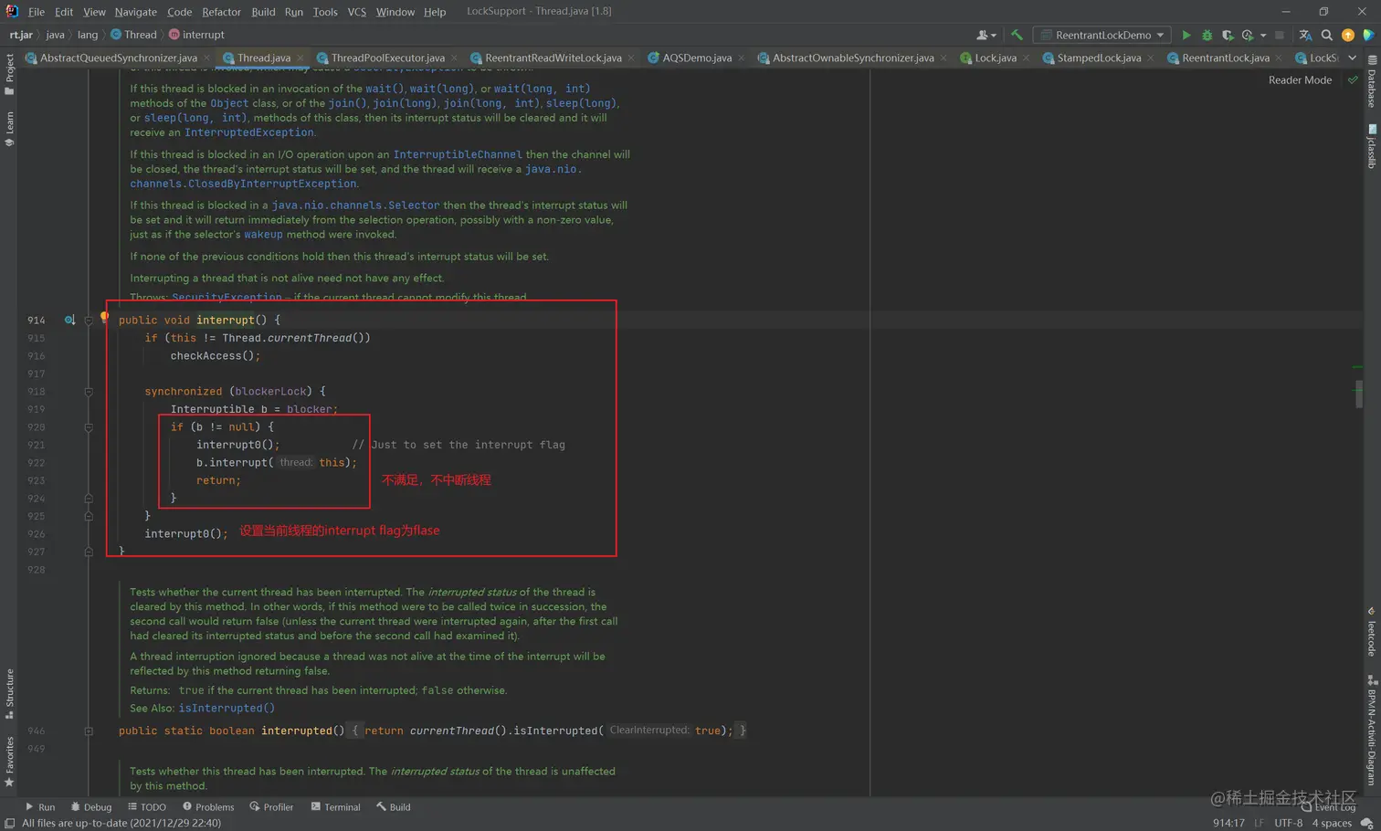Click the interrupt breadcrumb in navigation bar
Viewport: 1381px width, 831px height.
(x=196, y=35)
